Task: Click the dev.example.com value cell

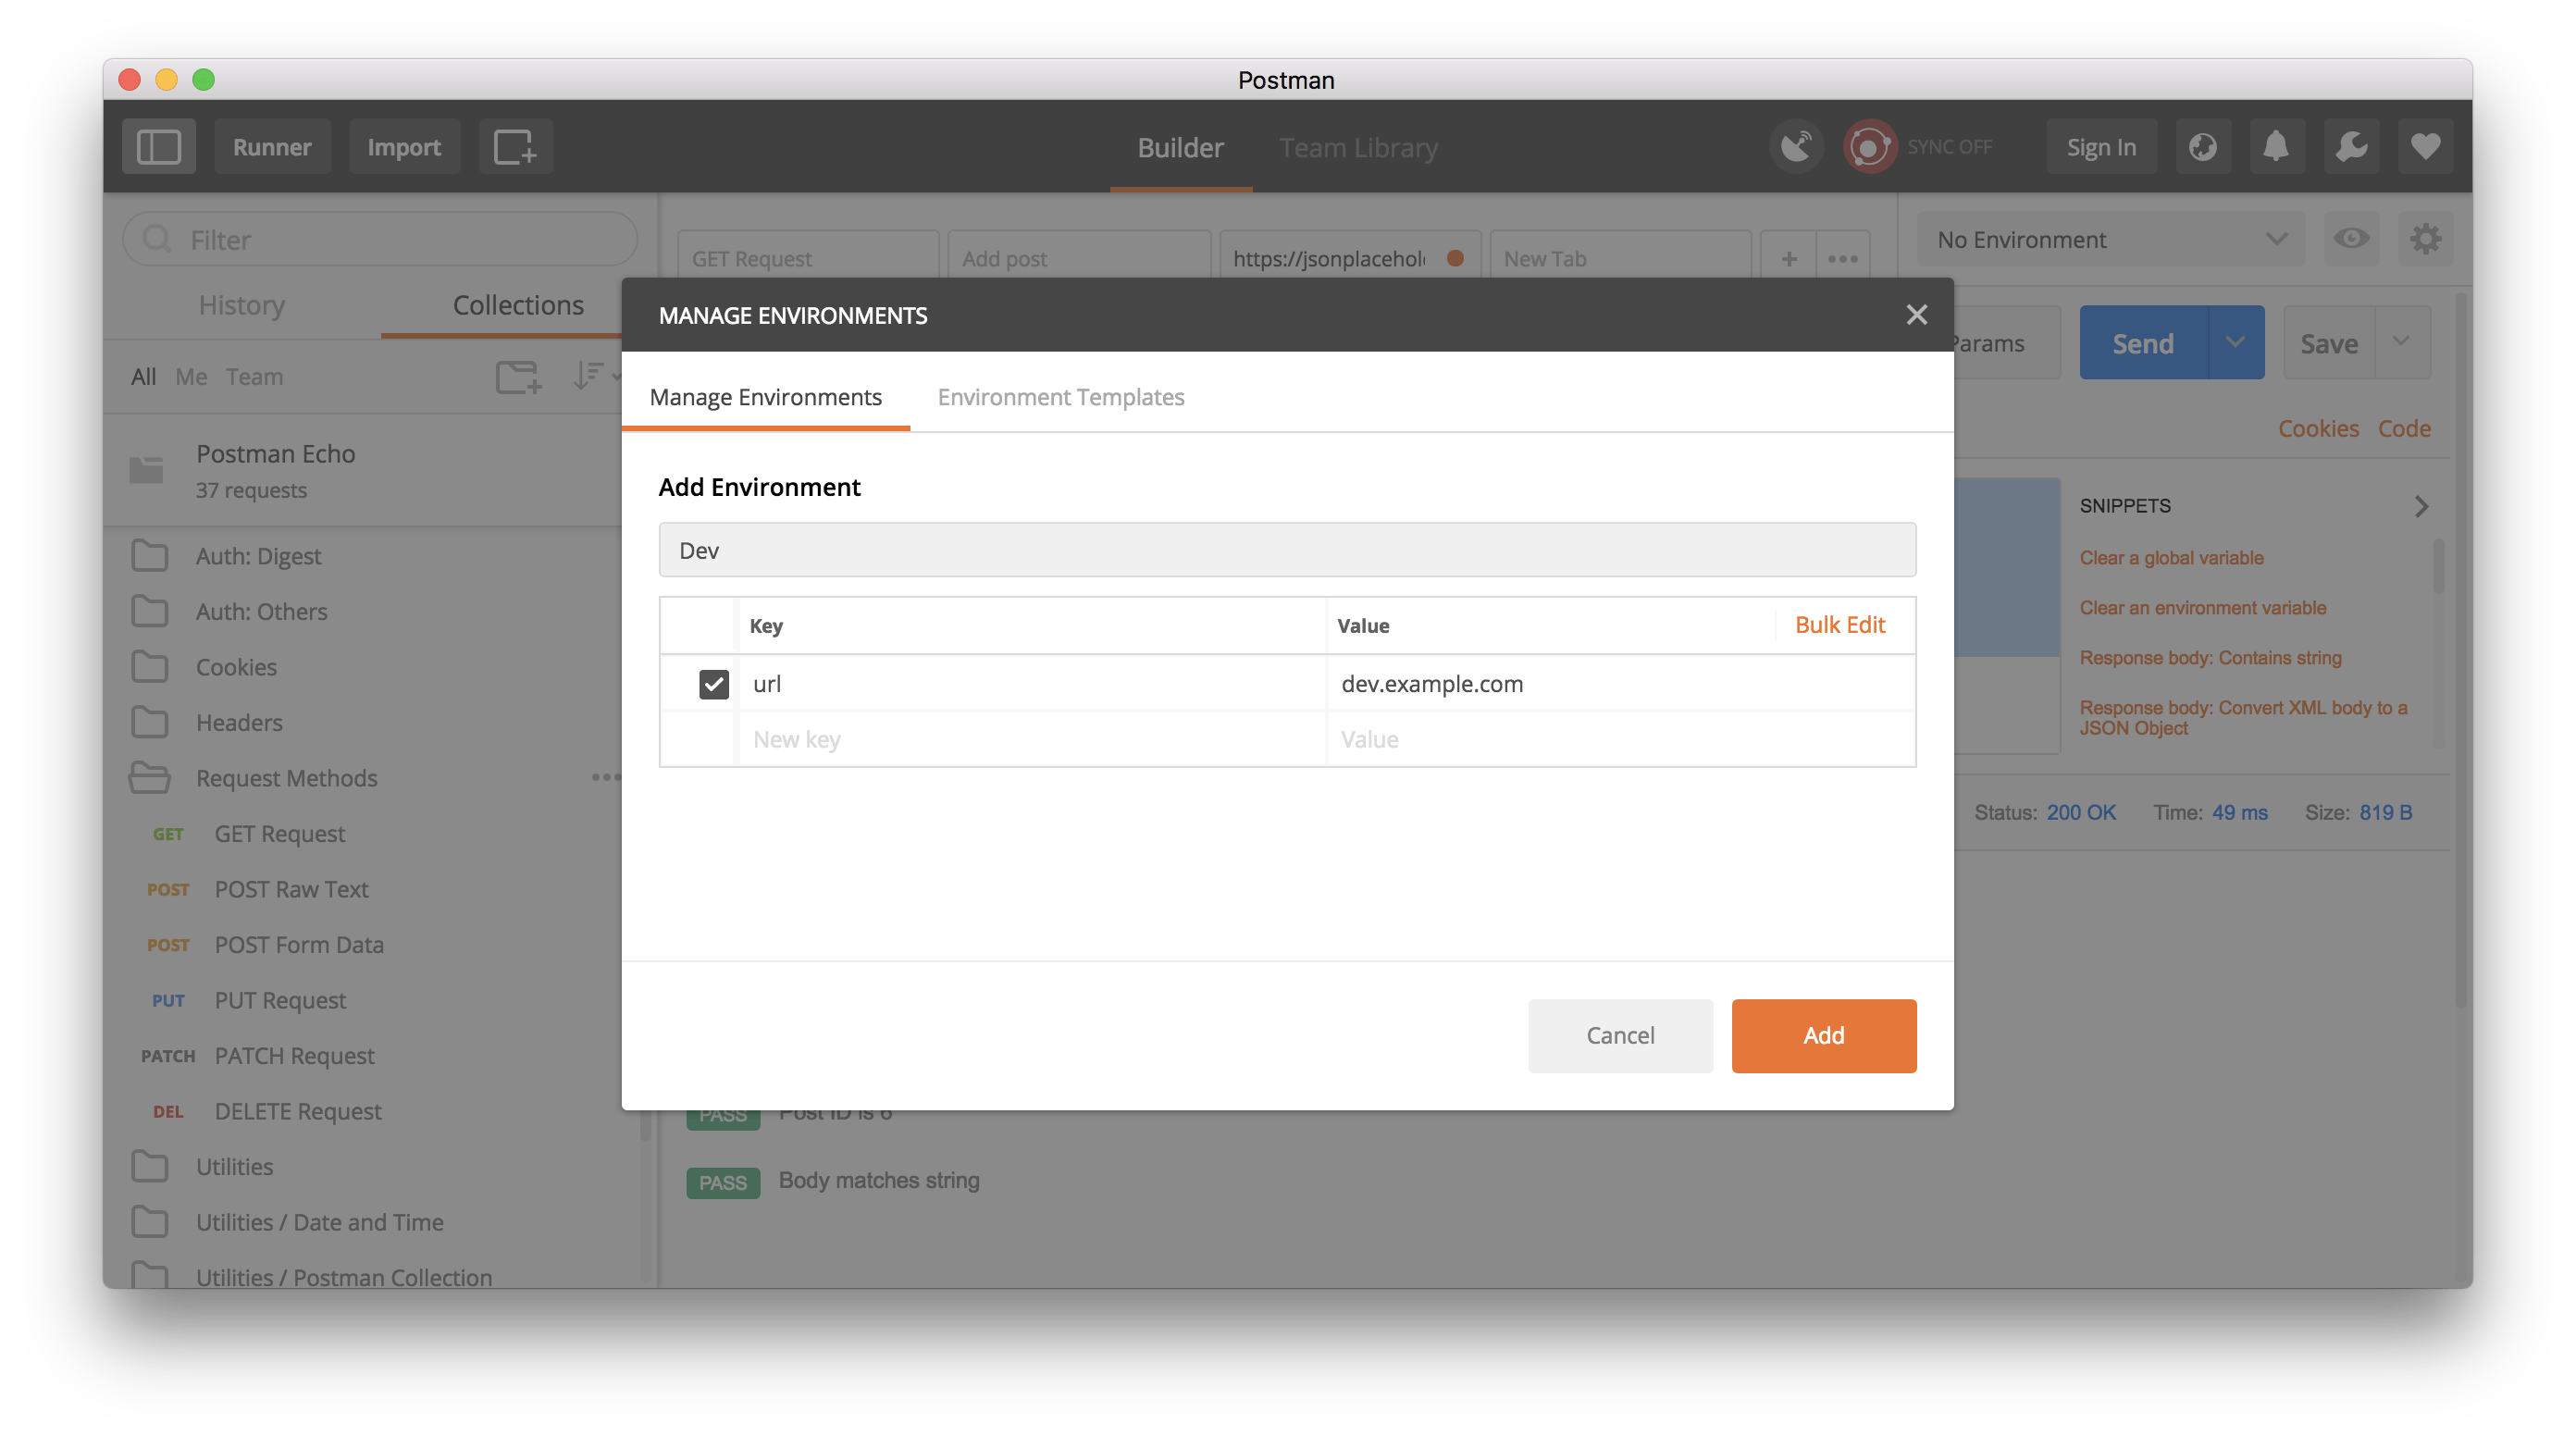Action: (x=1620, y=684)
